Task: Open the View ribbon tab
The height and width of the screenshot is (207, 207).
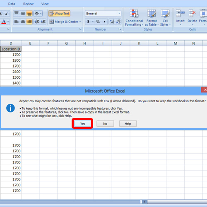Action: pyautogui.click(x=45, y=4)
